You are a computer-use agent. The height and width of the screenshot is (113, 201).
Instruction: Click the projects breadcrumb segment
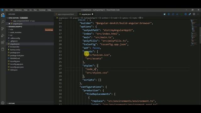point(76,18)
